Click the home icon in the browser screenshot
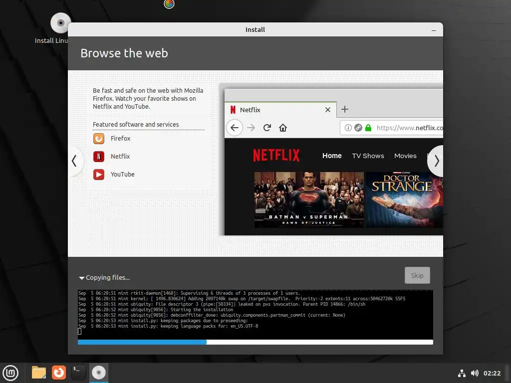The image size is (511, 383). pos(283,128)
